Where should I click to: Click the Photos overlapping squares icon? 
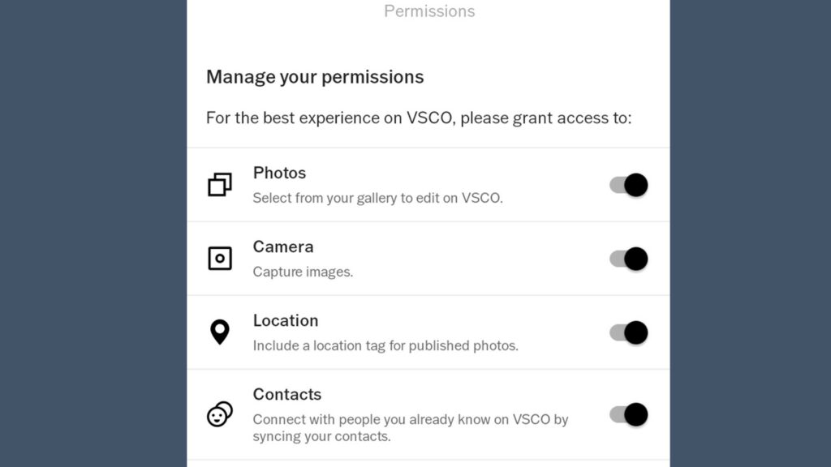tap(220, 185)
